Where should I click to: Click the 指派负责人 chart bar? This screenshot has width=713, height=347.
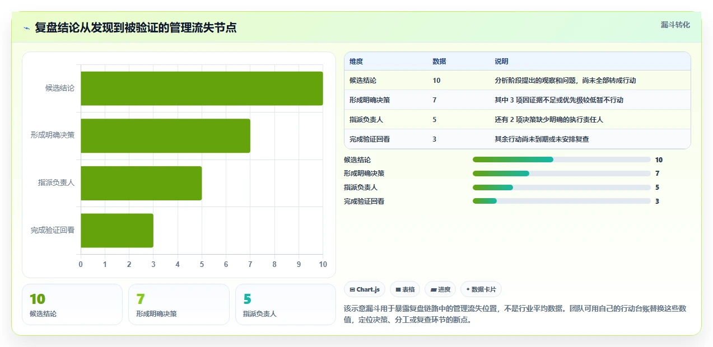[141, 183]
